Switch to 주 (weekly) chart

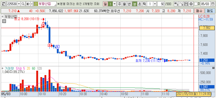(119, 4)
